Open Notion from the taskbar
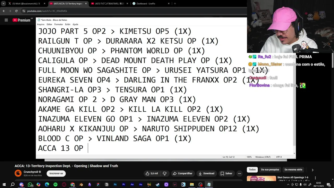 point(107,185)
